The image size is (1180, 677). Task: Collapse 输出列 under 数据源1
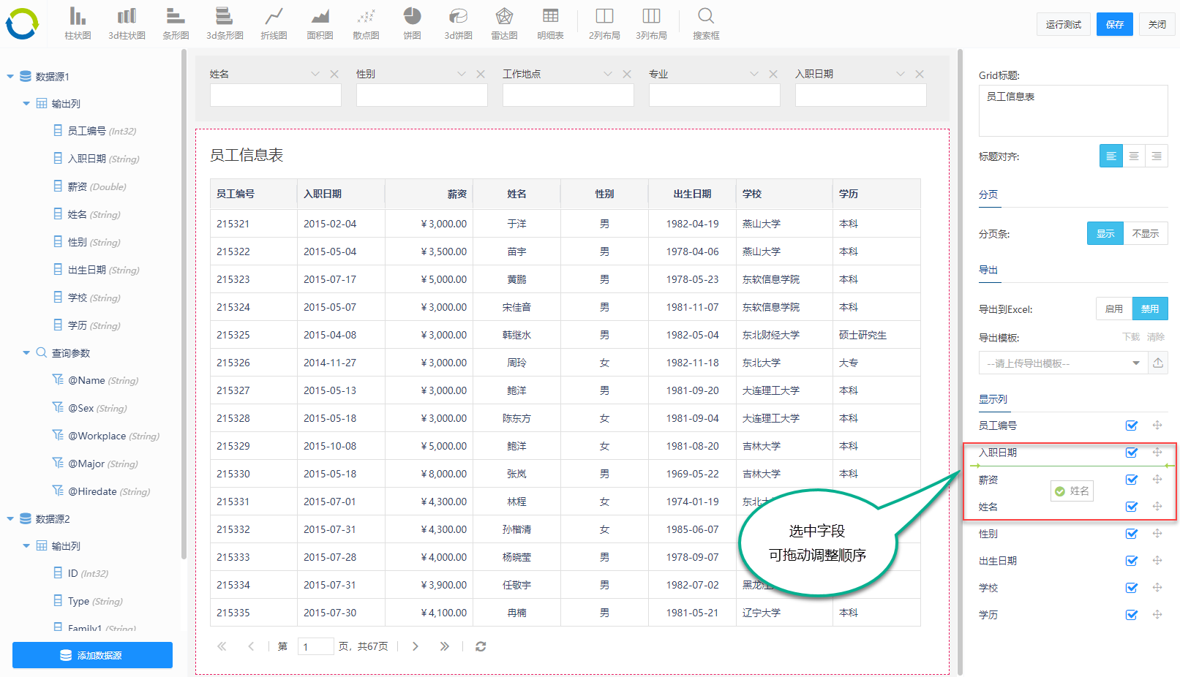[x=26, y=104]
